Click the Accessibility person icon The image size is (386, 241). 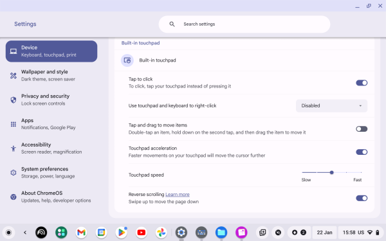14,148
